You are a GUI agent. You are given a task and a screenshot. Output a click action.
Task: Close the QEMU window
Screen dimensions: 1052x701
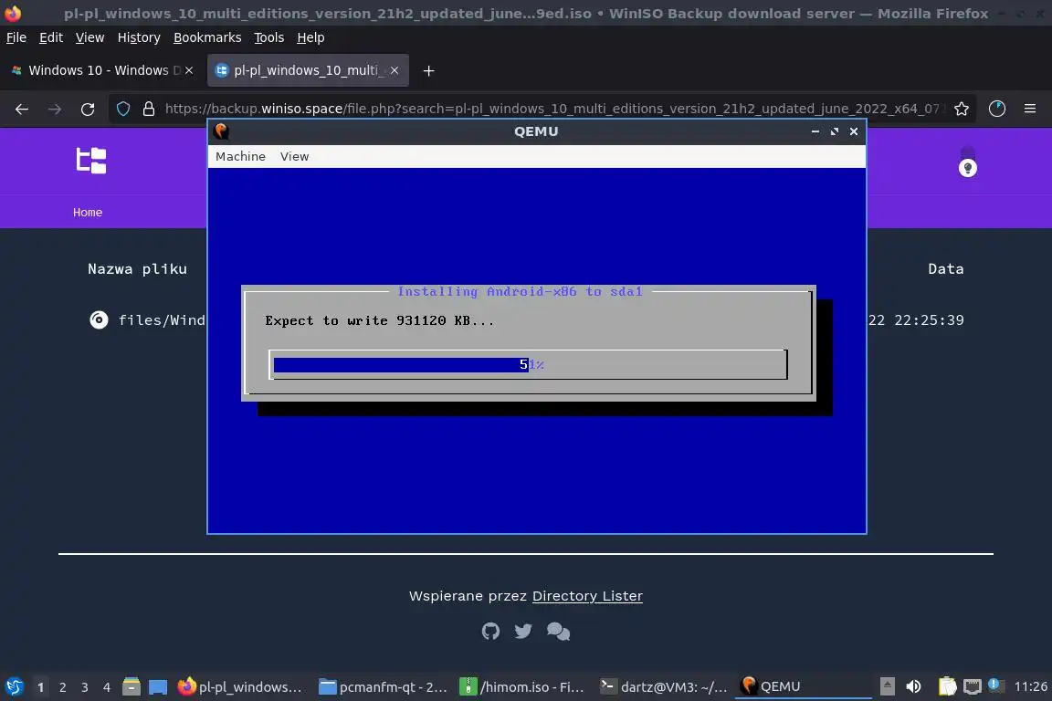click(x=854, y=131)
